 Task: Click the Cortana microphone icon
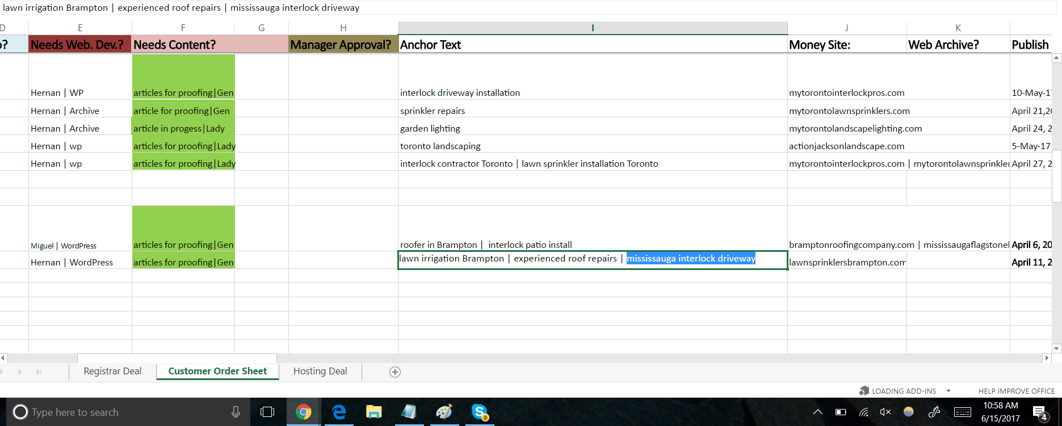[x=236, y=412]
